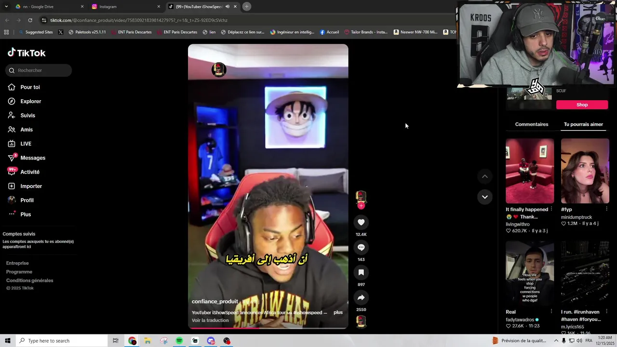The width and height of the screenshot is (617, 347).
Task: Open the tab search dropdown arrow
Action: [x=6, y=7]
